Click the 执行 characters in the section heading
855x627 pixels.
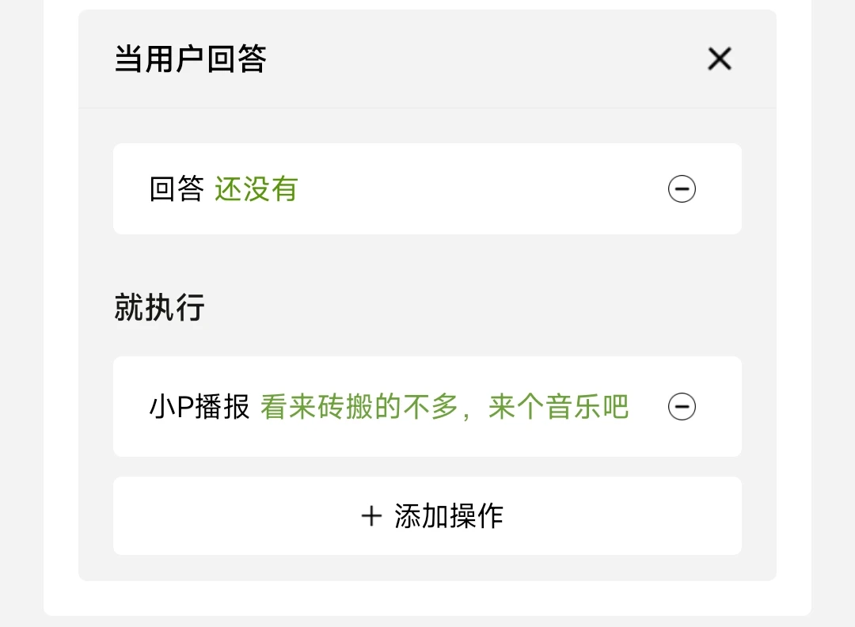coord(174,307)
